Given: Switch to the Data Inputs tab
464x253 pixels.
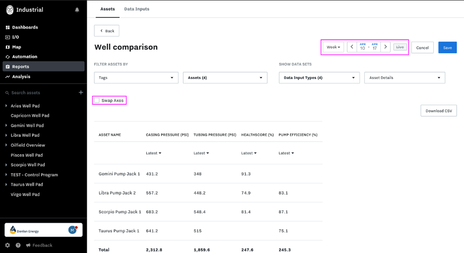Looking at the screenshot, I should click(137, 9).
